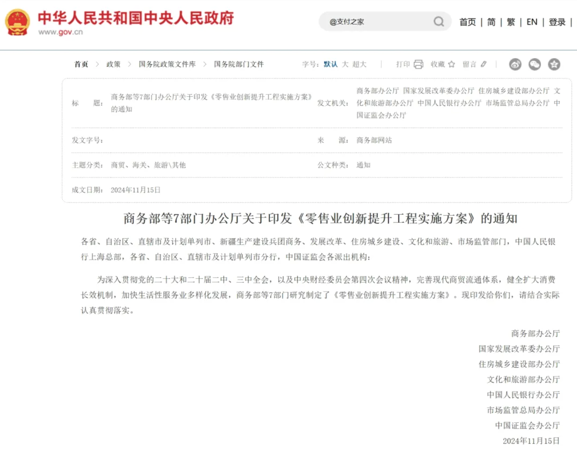Click the star icon next to 收藏

[452, 64]
